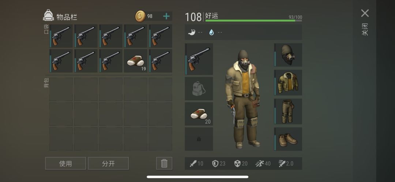
Task: Select the equipped pants slot
Action: (x=288, y=111)
